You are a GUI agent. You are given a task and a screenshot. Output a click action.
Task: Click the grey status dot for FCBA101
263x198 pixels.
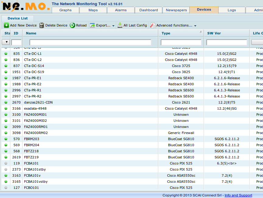[x=6, y=163]
